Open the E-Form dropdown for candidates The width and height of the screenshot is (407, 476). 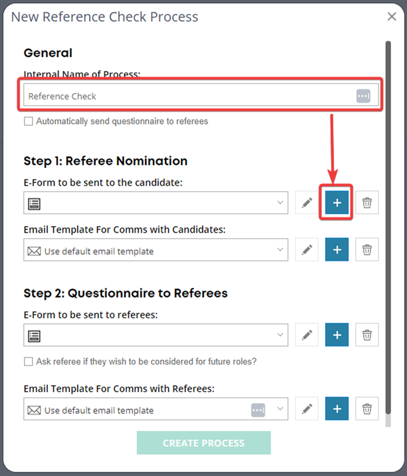[281, 202]
